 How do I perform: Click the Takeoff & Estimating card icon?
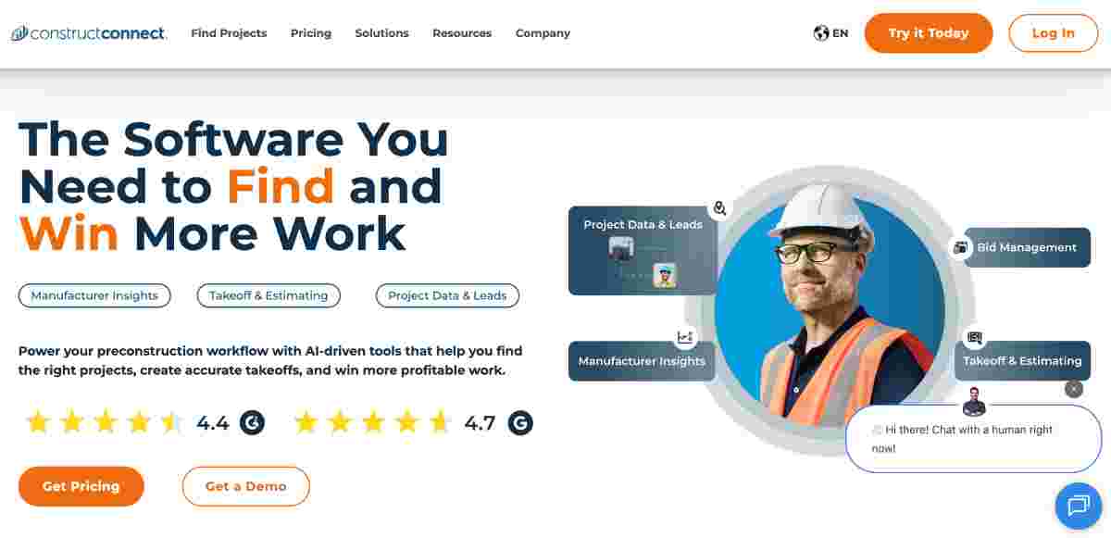point(973,338)
